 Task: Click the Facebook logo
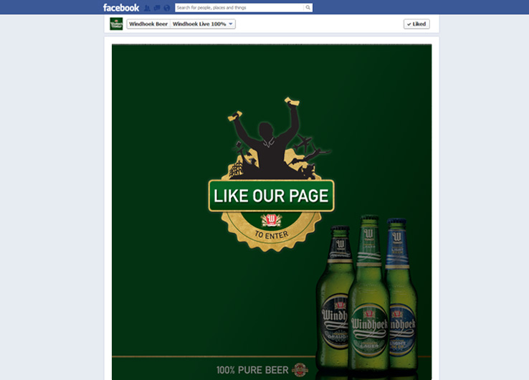tap(120, 7)
